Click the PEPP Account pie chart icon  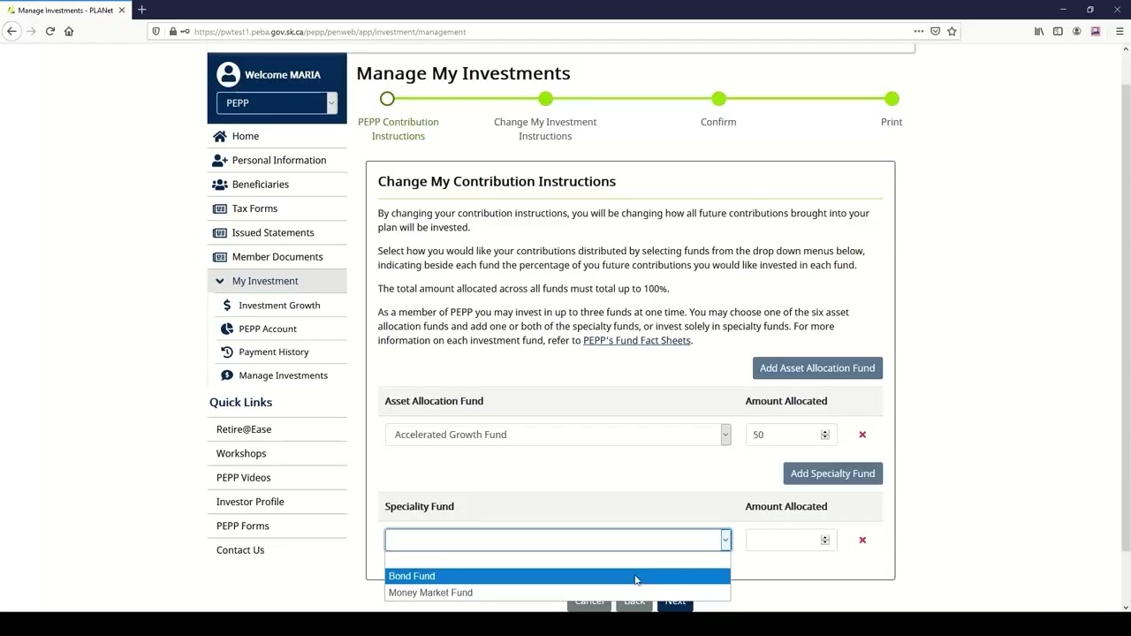(x=227, y=329)
